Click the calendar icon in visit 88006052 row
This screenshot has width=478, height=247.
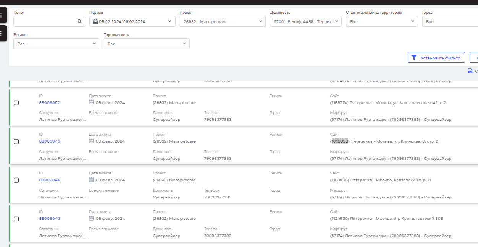[91, 102]
